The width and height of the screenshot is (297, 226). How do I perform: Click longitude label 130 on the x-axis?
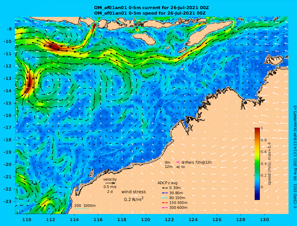tap(264, 220)
